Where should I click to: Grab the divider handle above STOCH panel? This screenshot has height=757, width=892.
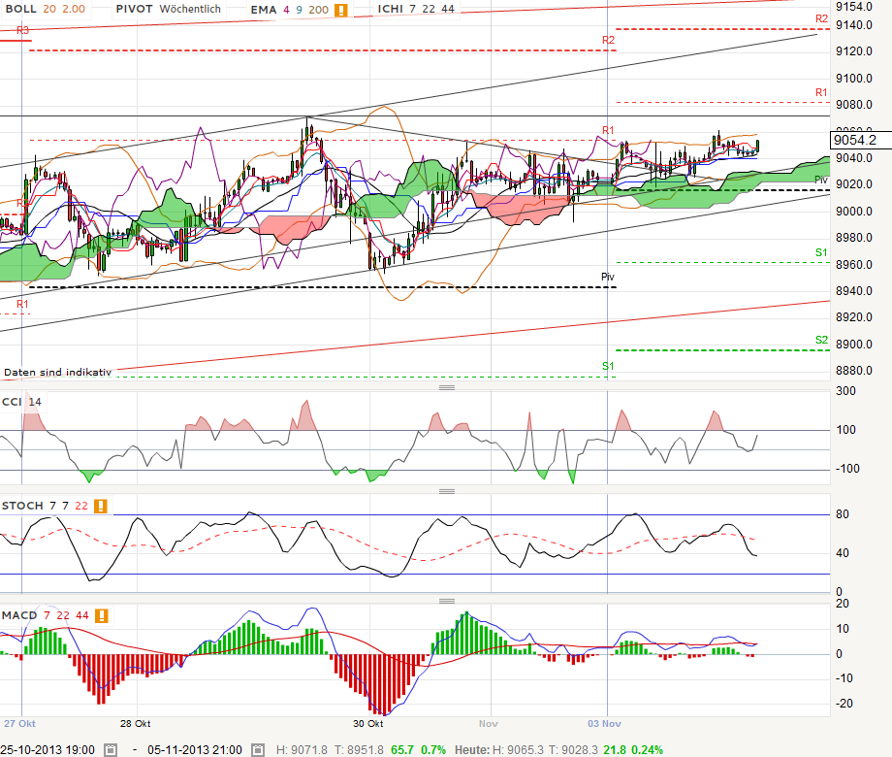click(447, 491)
